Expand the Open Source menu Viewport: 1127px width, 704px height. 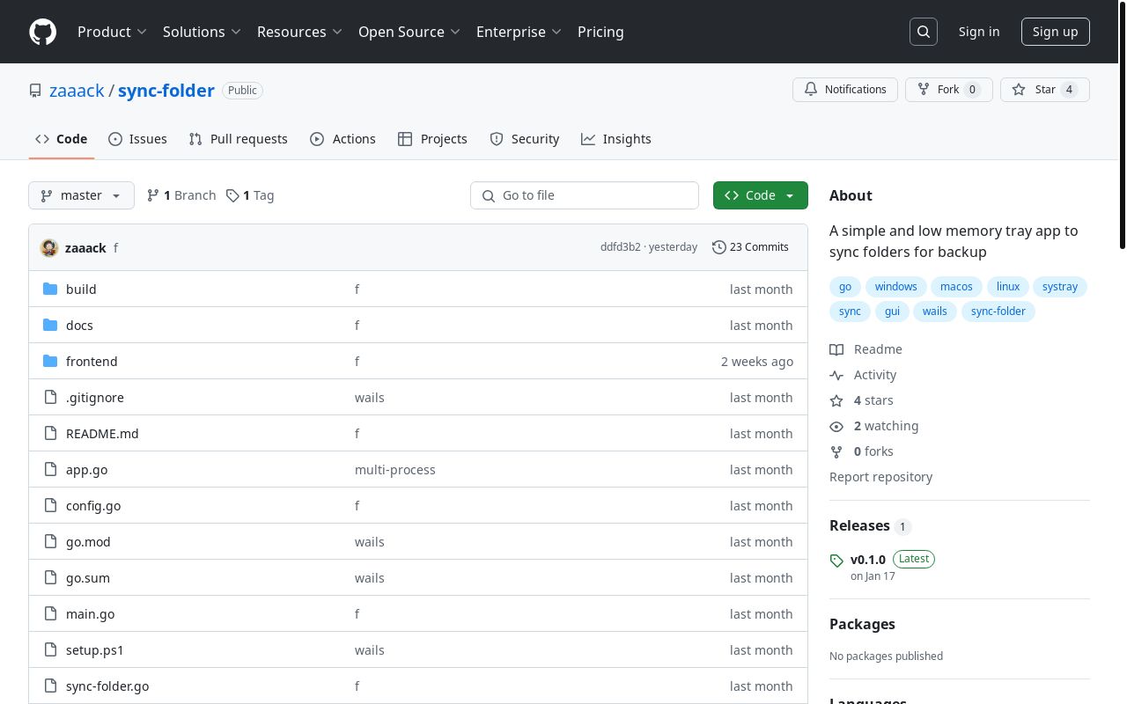(409, 32)
